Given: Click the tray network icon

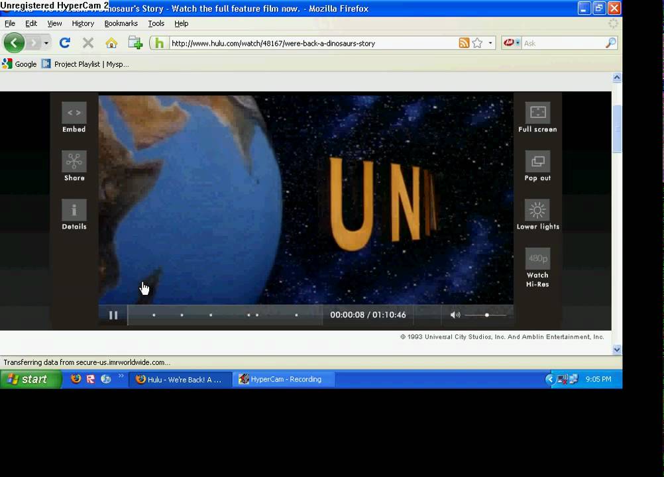Looking at the screenshot, I should (x=574, y=379).
